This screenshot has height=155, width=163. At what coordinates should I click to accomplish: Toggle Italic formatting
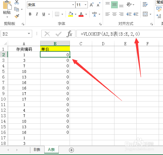click(x=37, y=14)
